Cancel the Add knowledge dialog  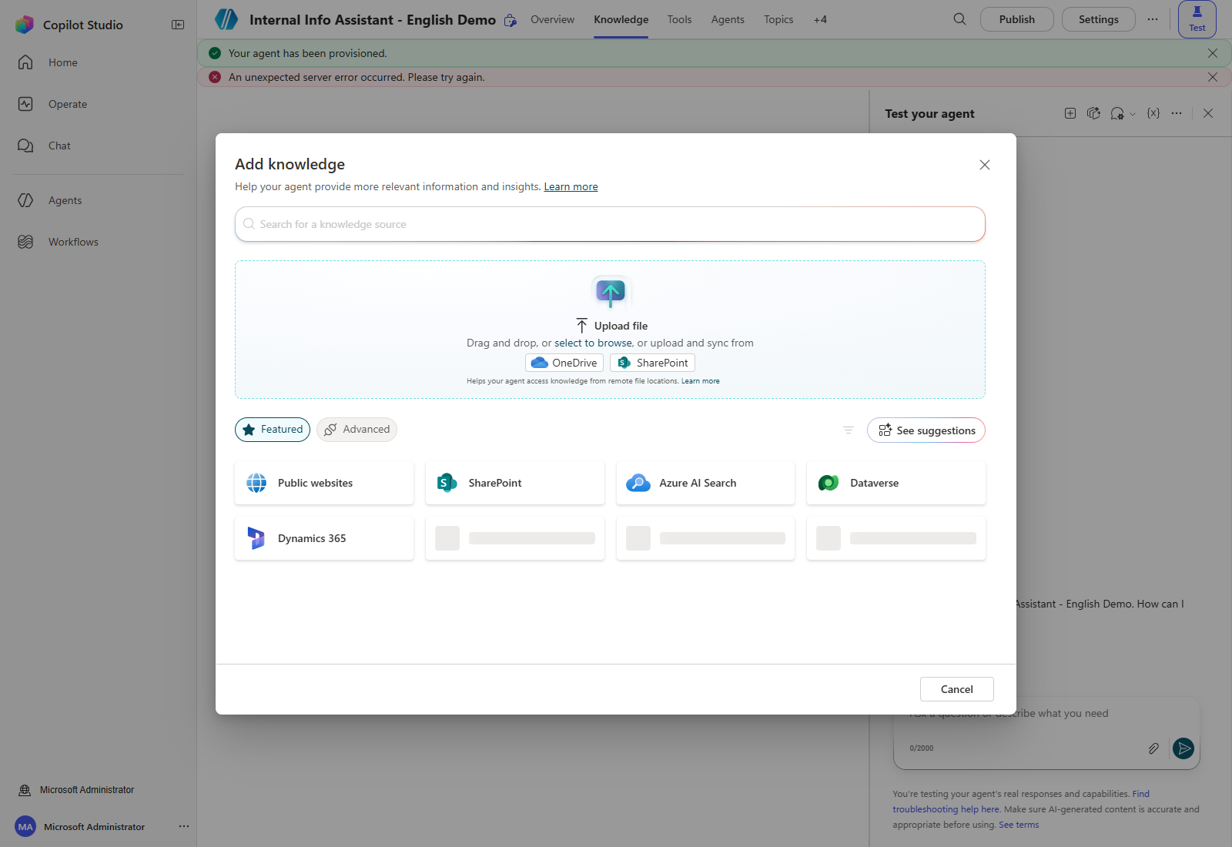click(957, 689)
